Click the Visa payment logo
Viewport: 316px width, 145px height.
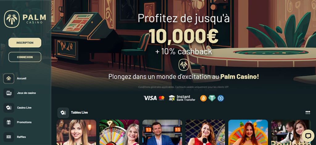click(150, 98)
